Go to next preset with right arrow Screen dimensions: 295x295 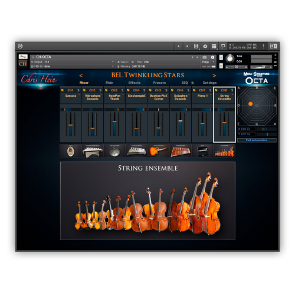tap(214, 76)
